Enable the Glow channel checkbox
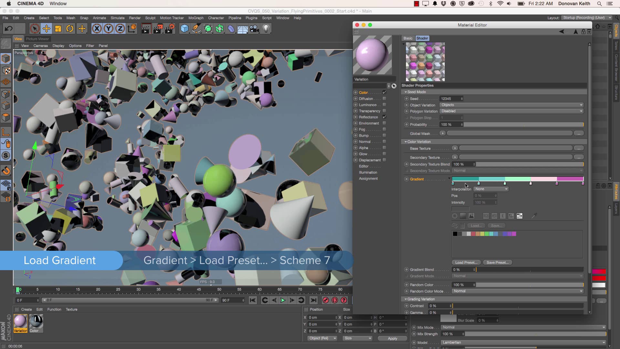Image resolution: width=620 pixels, height=349 pixels. [x=384, y=154]
